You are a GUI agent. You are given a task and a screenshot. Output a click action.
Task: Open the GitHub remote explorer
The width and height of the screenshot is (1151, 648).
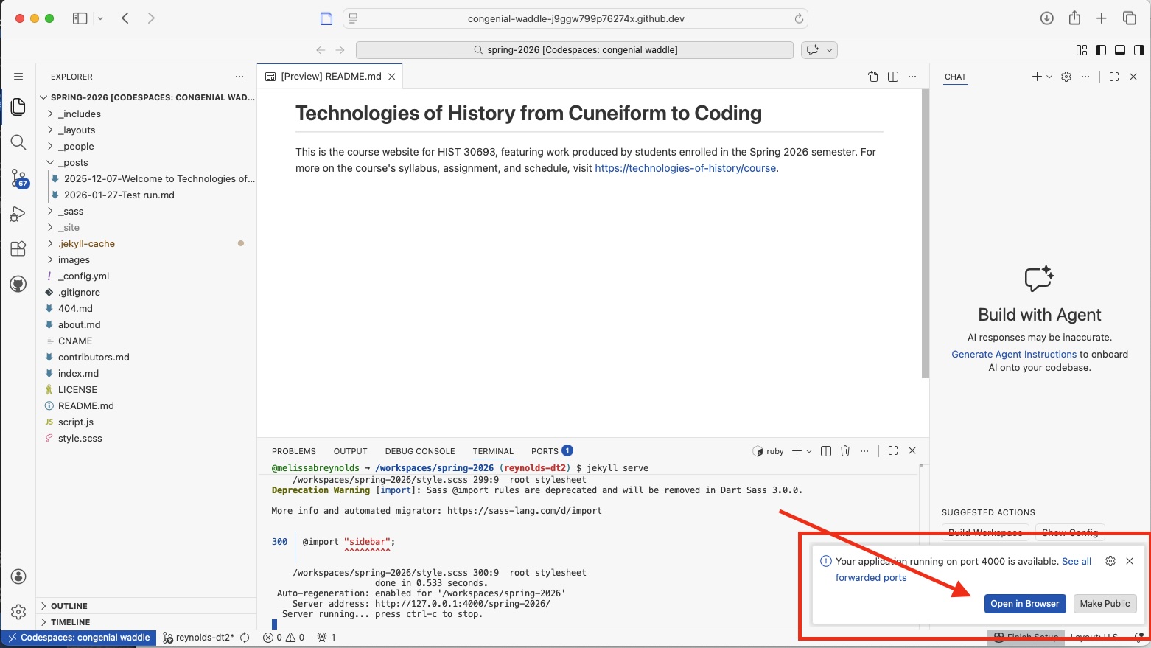tap(18, 283)
